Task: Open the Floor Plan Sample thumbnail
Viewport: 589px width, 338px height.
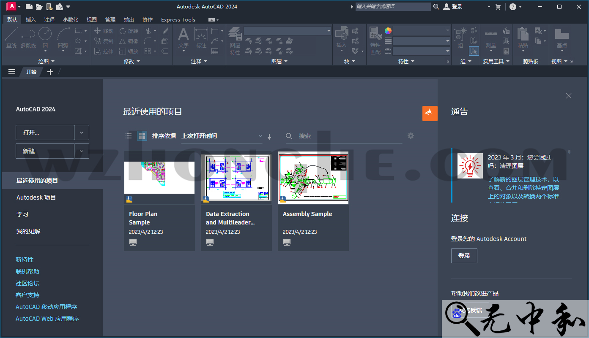Action: click(159, 178)
